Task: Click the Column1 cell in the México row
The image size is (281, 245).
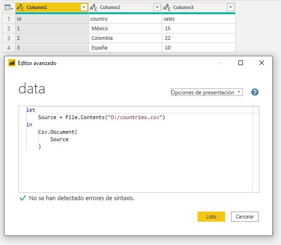Action: [52, 28]
